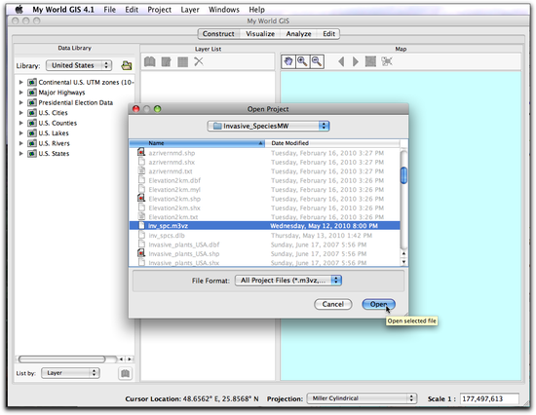The width and height of the screenshot is (536, 415).
Task: Click the zoom to selection icon
Action: (x=387, y=62)
